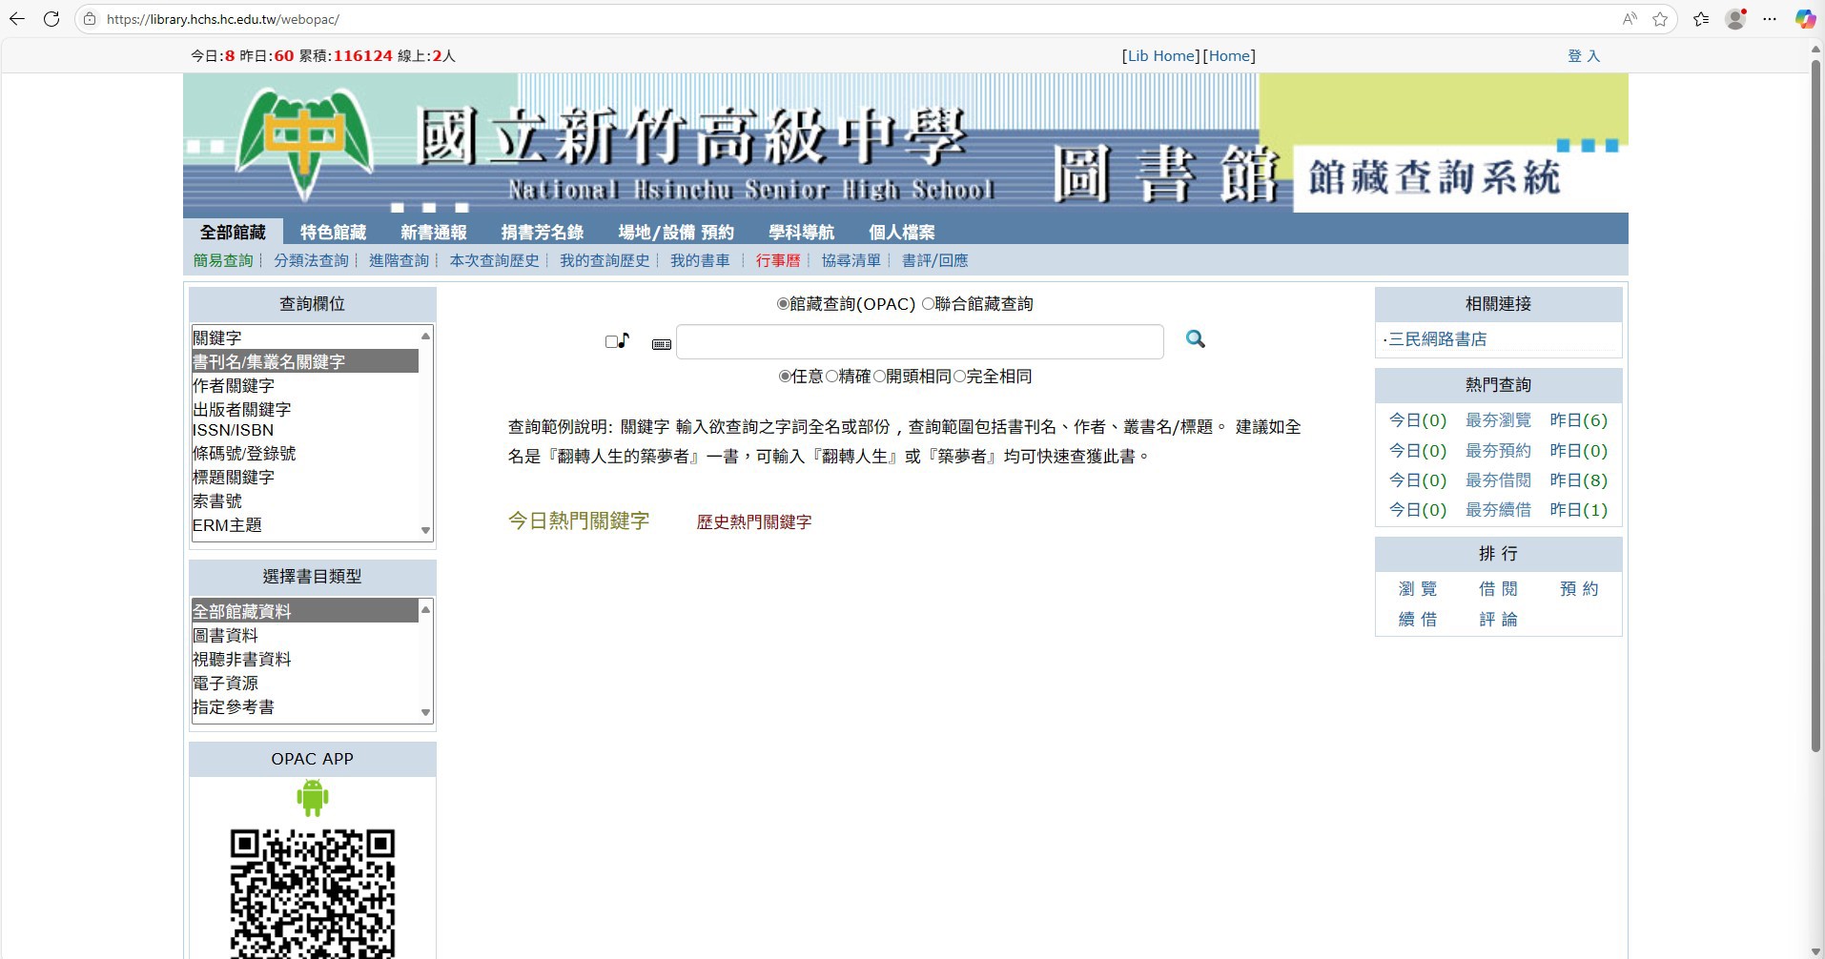
Task: Click the browser back arrow
Action: click(17, 19)
